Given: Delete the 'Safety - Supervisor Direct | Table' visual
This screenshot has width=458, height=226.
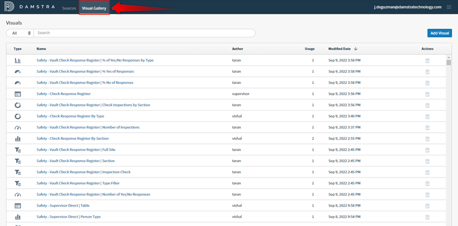Looking at the screenshot, I should point(427,205).
